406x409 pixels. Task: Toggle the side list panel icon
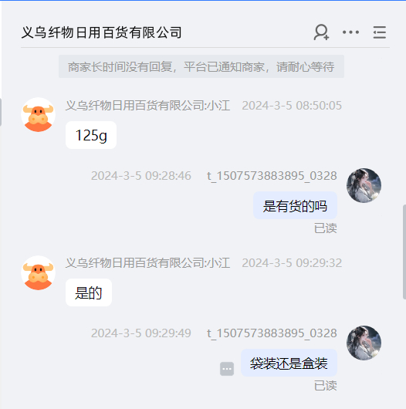(x=380, y=32)
